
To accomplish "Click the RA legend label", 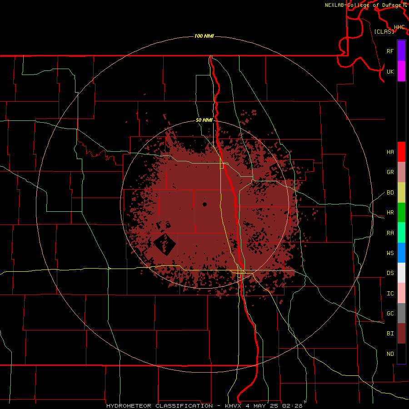I will click(x=390, y=233).
